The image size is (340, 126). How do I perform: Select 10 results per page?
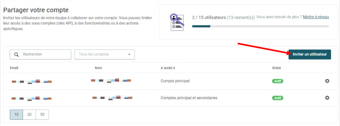click(x=17, y=115)
